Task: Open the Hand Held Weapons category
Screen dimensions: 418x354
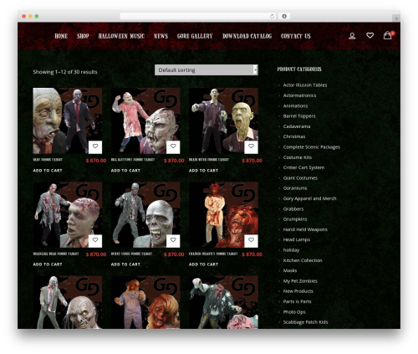Action: pos(305,229)
